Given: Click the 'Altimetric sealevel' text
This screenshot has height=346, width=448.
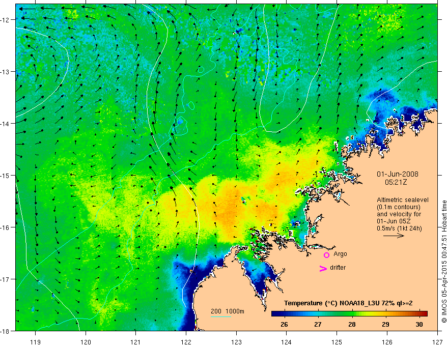Looking at the screenshot, I should [x=403, y=200].
